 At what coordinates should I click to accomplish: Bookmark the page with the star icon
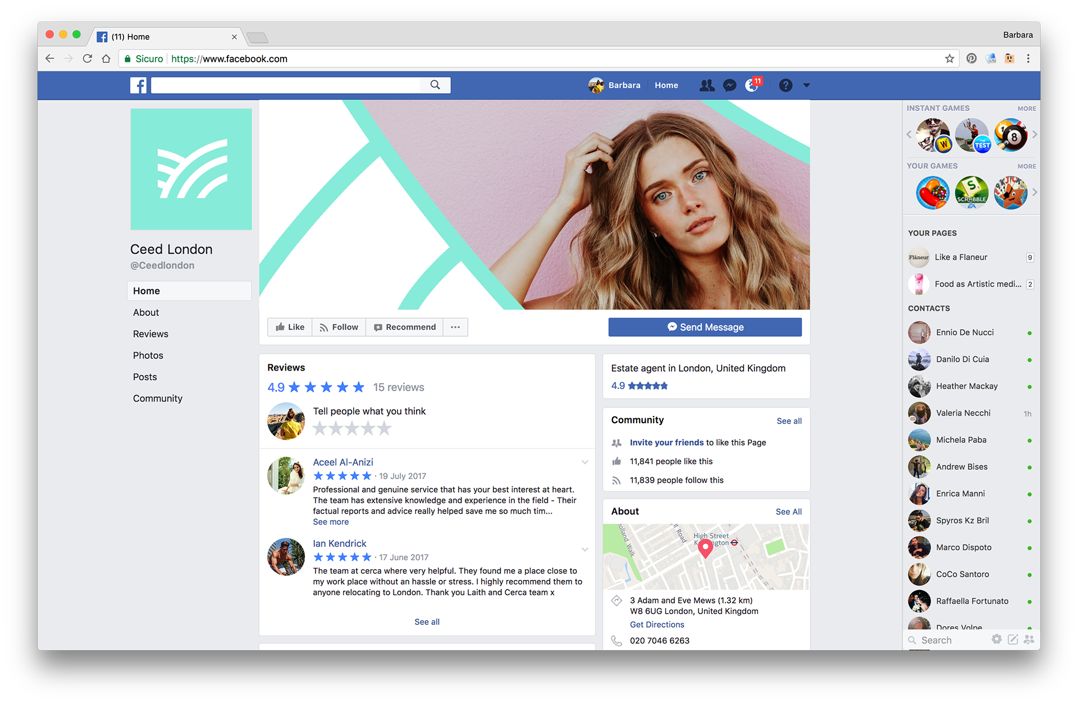[949, 58]
